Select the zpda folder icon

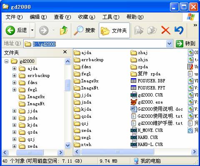(134, 67)
